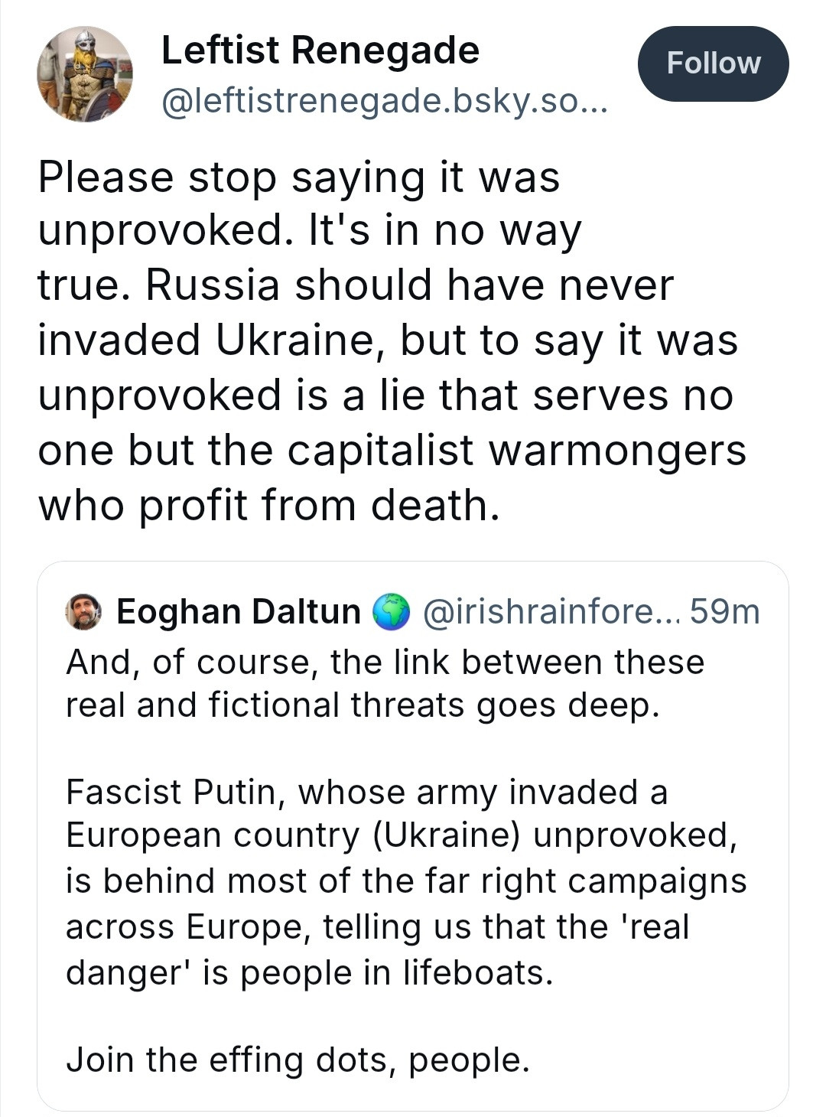Click the line ending 'who profit from death.'
The width and height of the screenshot is (826, 1117).
coord(269,506)
